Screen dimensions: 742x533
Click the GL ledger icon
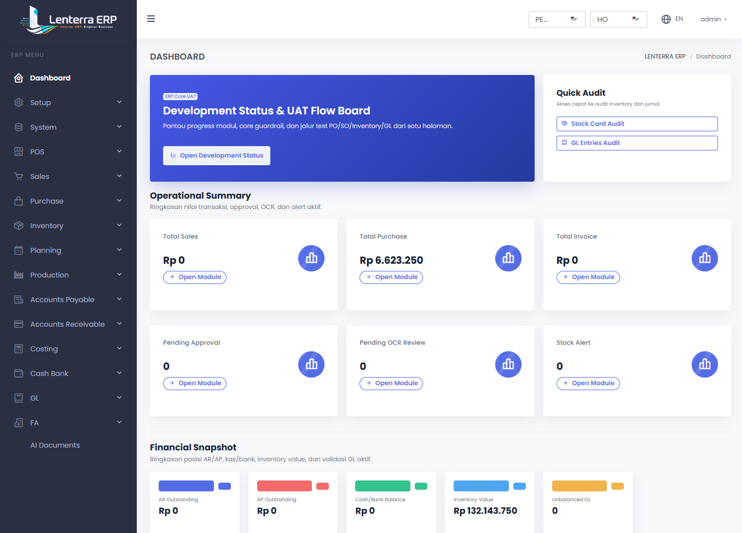point(19,398)
